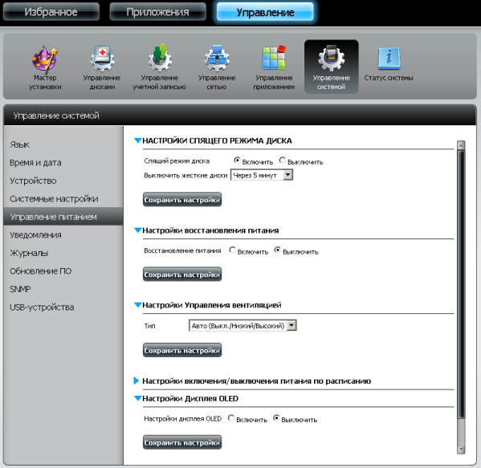Open Управление дисками icon
This screenshot has height=468, width=481.
102,58
